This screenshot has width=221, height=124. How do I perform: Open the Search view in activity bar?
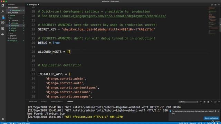click(3, 11)
